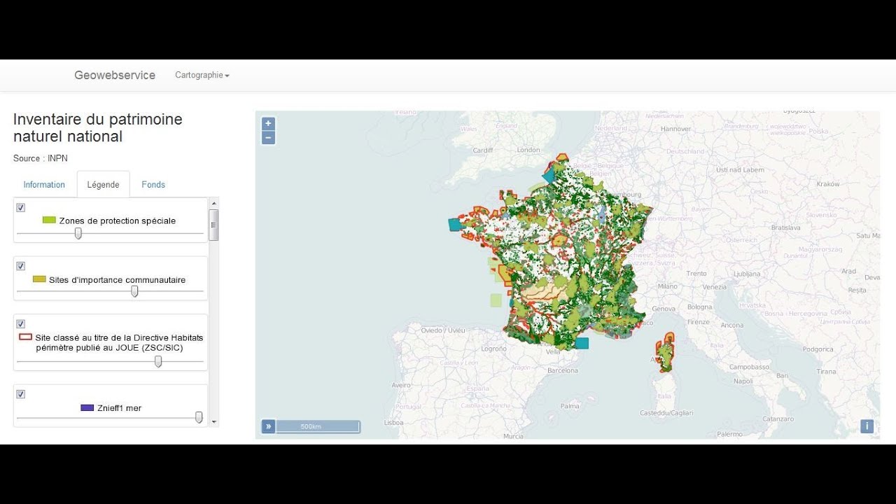Expand the overview panel double-arrow button

point(268,426)
